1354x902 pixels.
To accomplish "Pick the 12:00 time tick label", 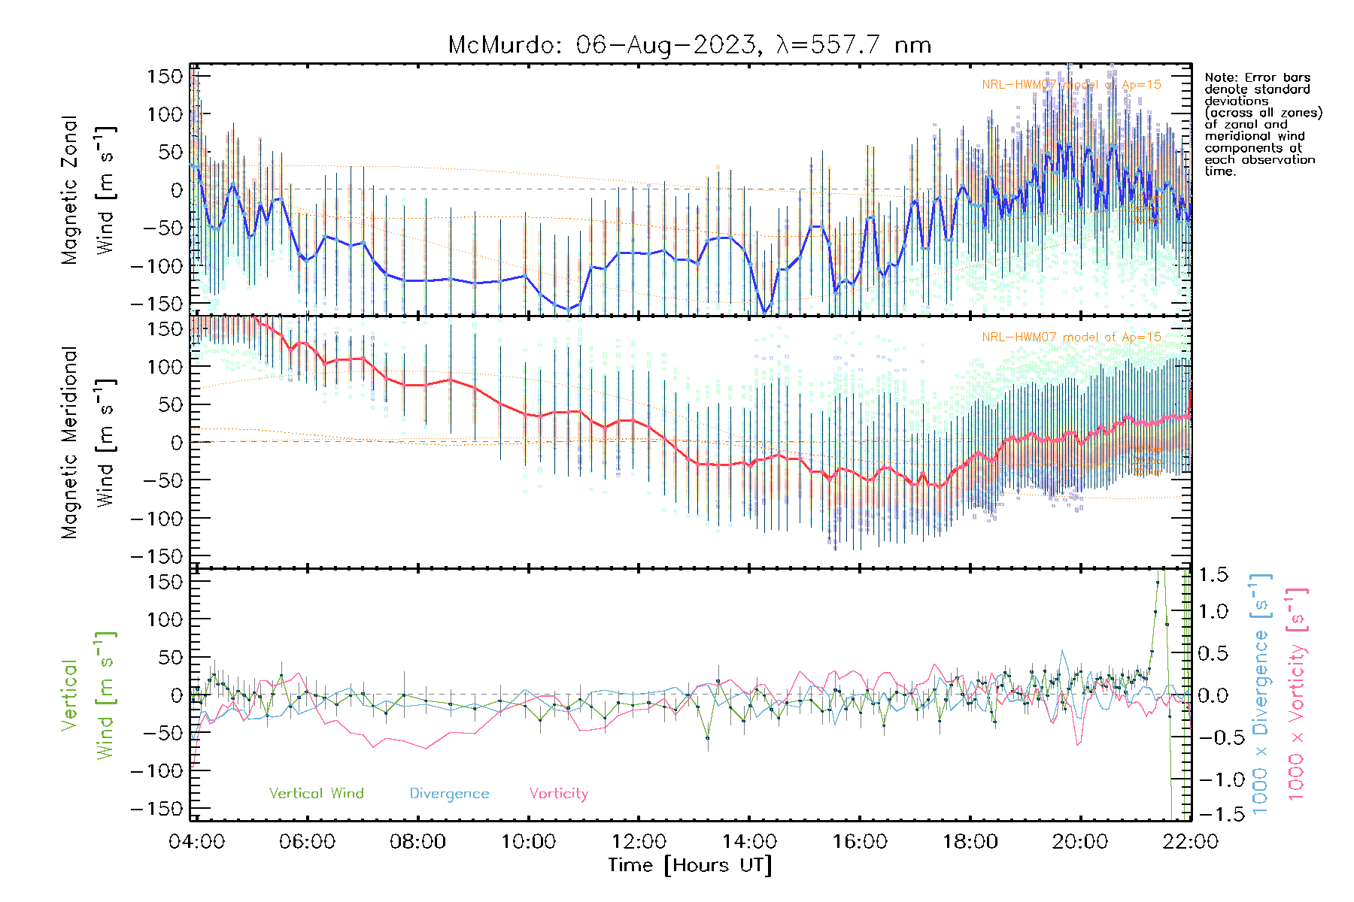I will click(639, 841).
